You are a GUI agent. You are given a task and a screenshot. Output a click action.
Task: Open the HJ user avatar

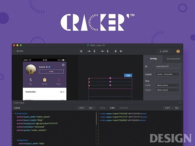point(178,51)
